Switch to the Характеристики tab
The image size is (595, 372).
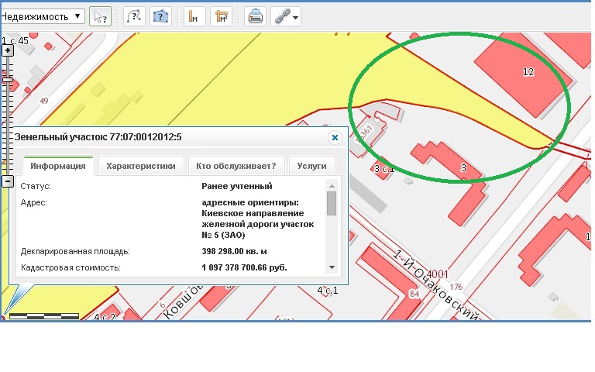tap(142, 166)
